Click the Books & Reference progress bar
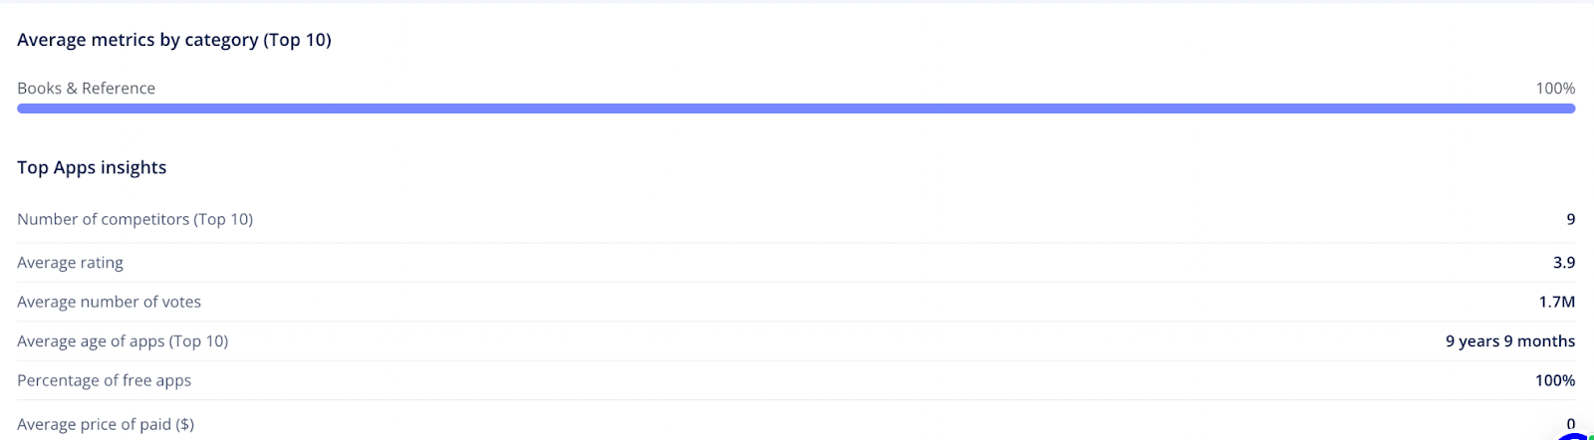1594x440 pixels. 796,109
